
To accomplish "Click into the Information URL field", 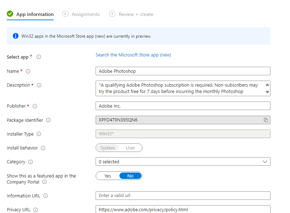I will [x=183, y=196].
